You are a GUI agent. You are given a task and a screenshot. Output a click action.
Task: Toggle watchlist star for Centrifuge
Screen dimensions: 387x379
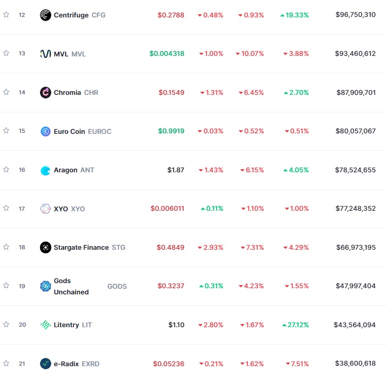point(6,14)
